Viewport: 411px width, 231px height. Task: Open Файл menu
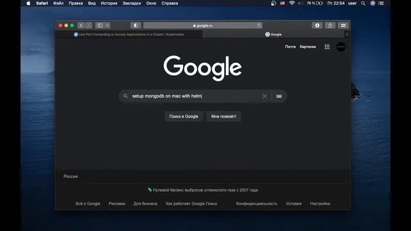(x=58, y=3)
